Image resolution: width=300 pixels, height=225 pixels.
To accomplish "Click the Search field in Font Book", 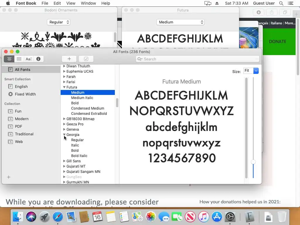I will coord(197,59).
